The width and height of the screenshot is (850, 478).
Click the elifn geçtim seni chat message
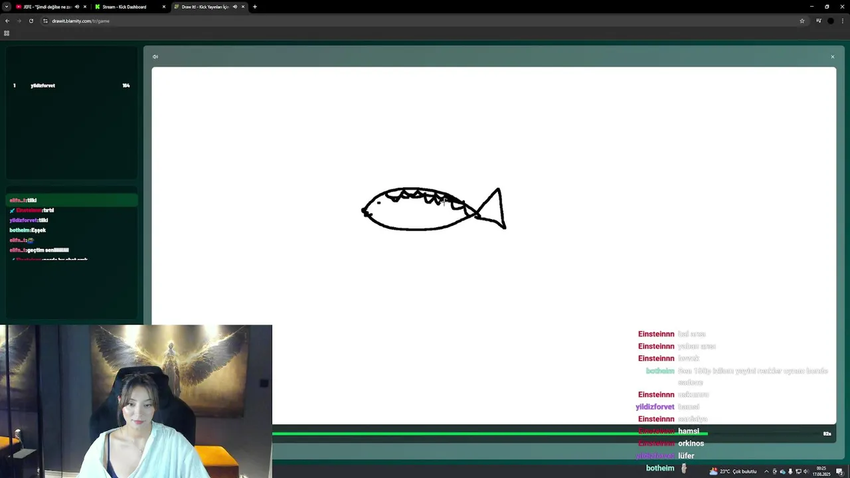(x=39, y=250)
